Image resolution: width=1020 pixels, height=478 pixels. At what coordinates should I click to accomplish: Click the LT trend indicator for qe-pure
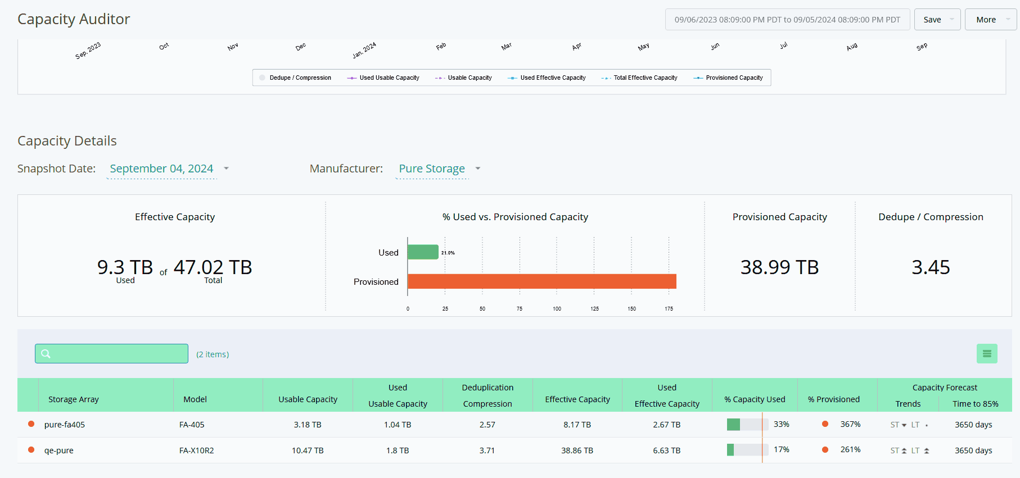point(920,450)
